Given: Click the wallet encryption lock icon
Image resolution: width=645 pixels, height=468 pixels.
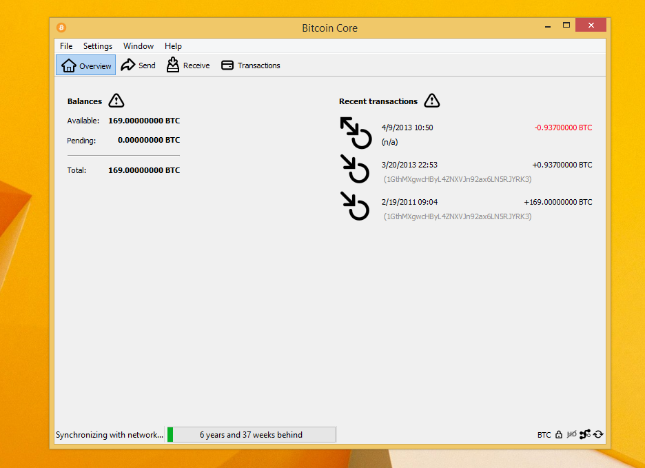Looking at the screenshot, I should click(x=557, y=434).
